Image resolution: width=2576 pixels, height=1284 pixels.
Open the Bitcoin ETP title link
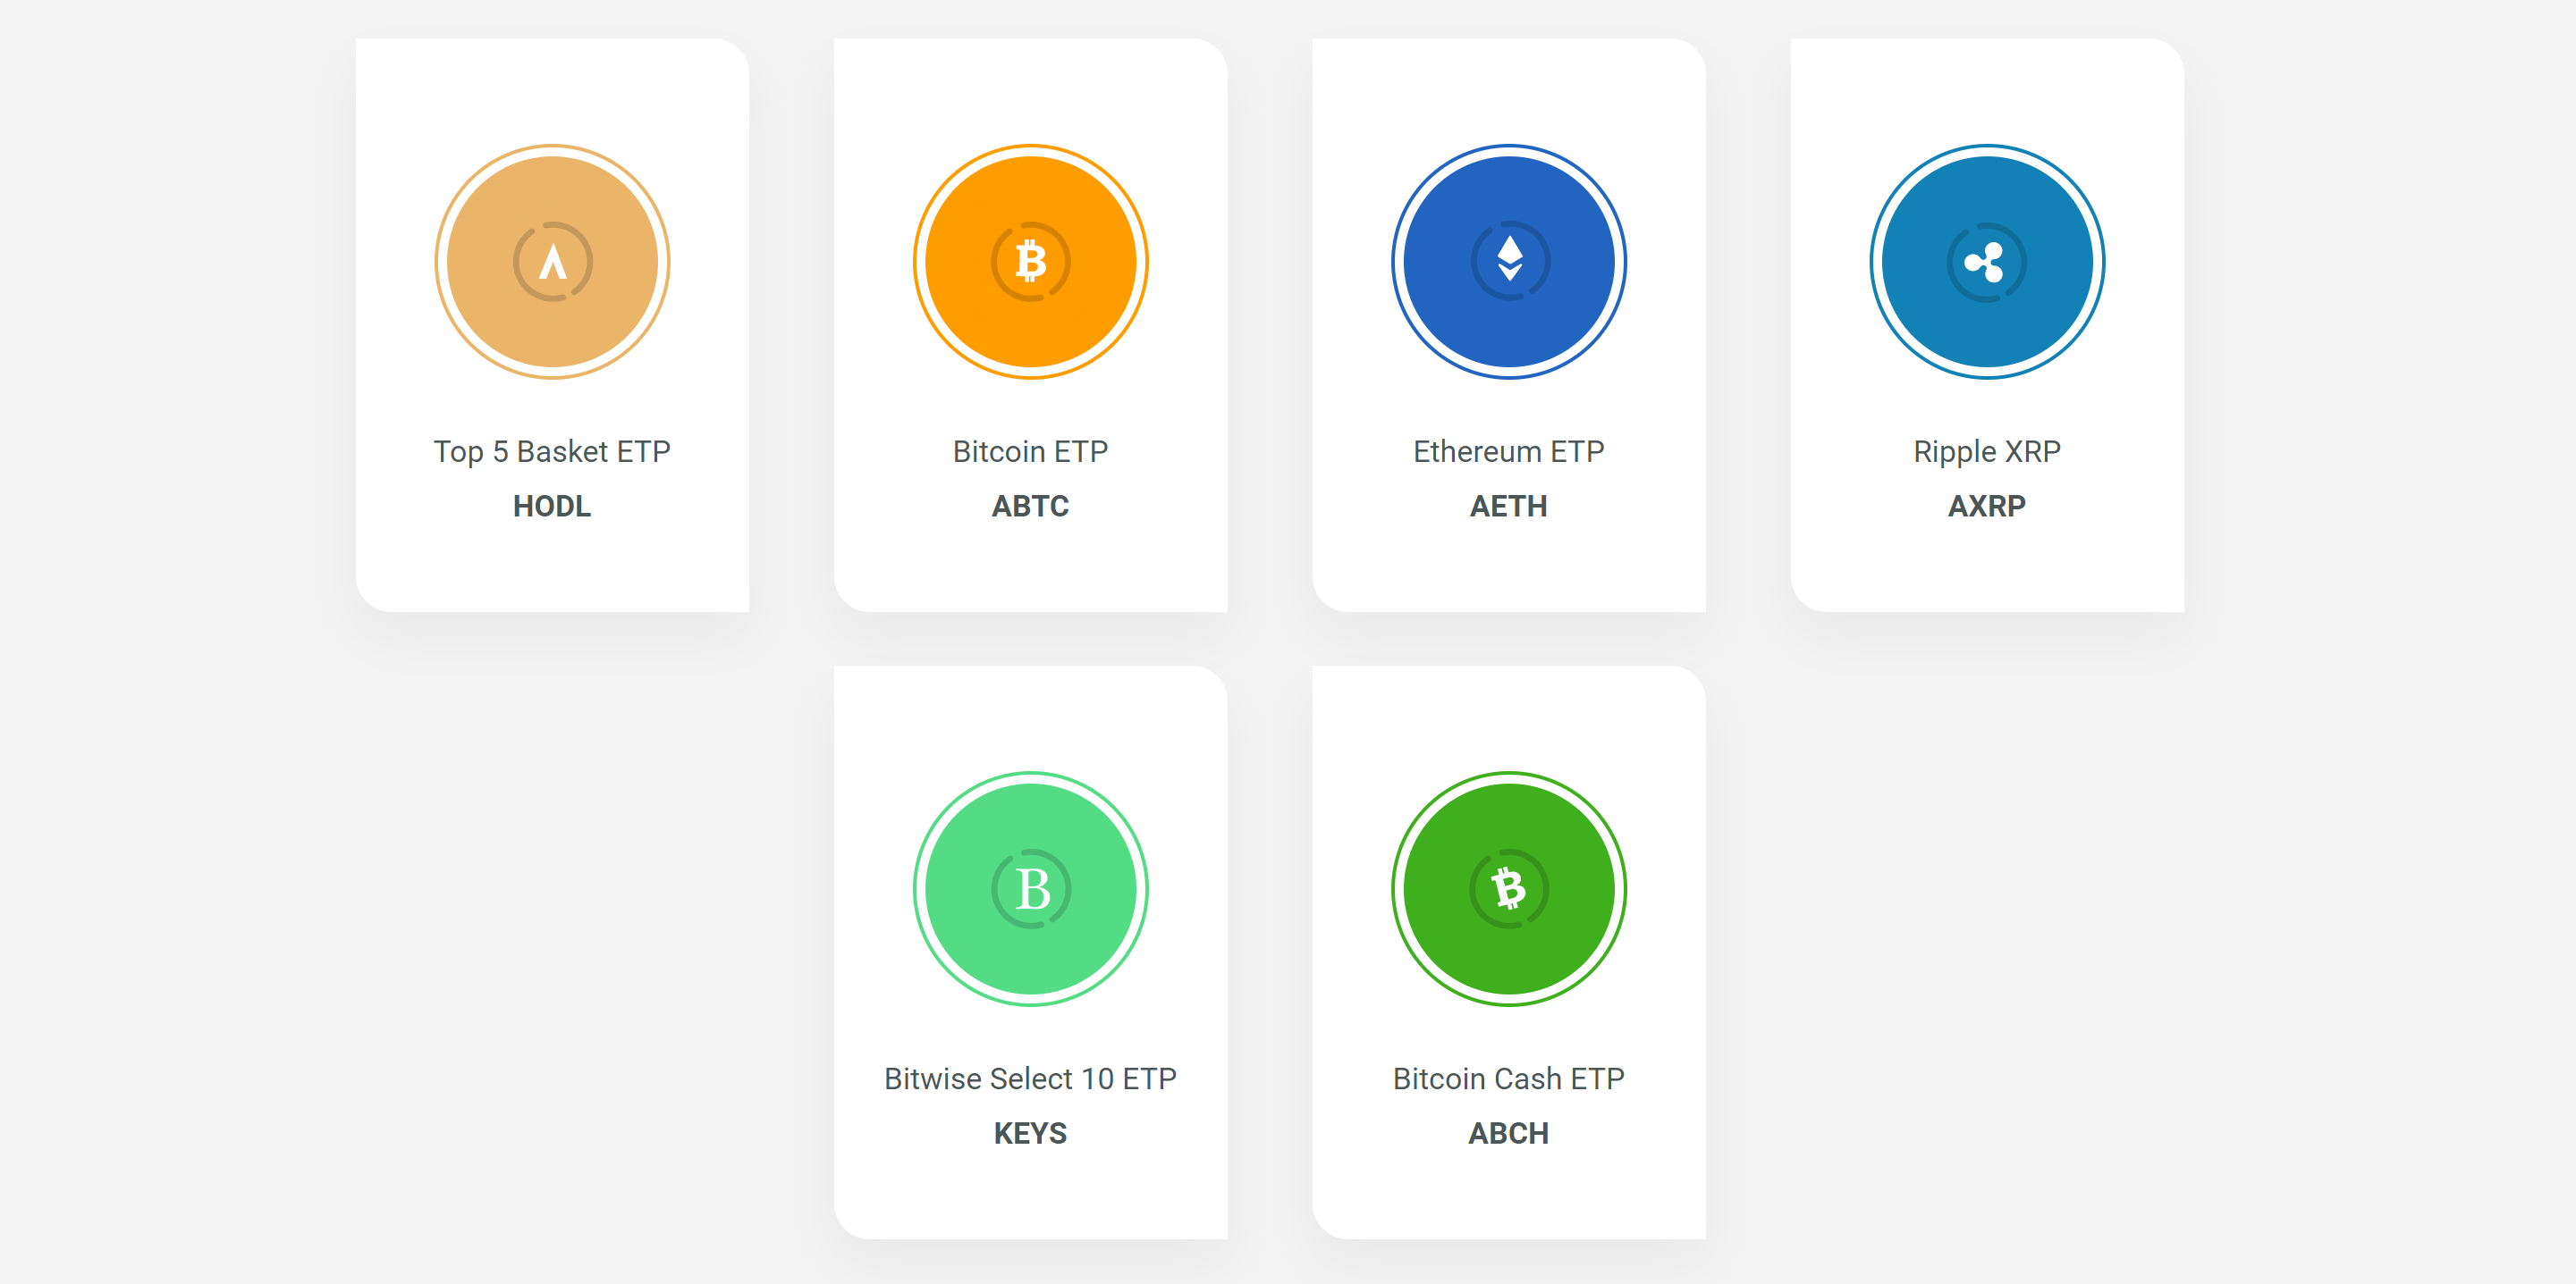(1030, 451)
